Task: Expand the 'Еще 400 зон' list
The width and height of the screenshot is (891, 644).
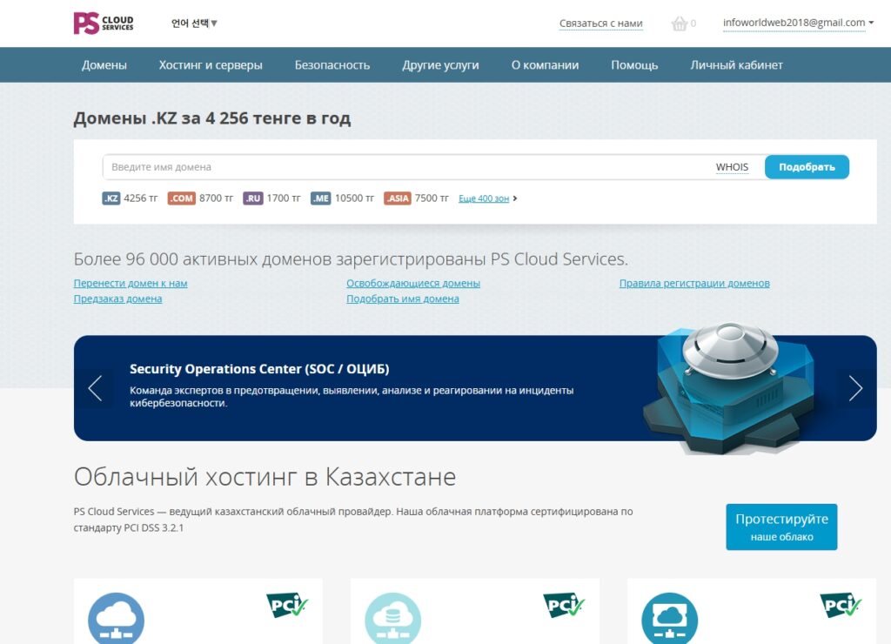Action: coord(486,198)
